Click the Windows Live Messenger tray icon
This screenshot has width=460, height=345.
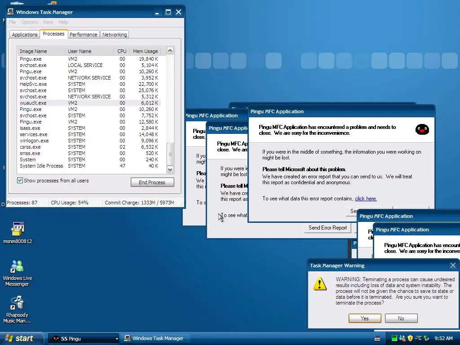click(402, 338)
